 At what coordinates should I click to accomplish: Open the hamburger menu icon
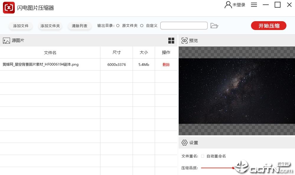(x=254, y=5)
